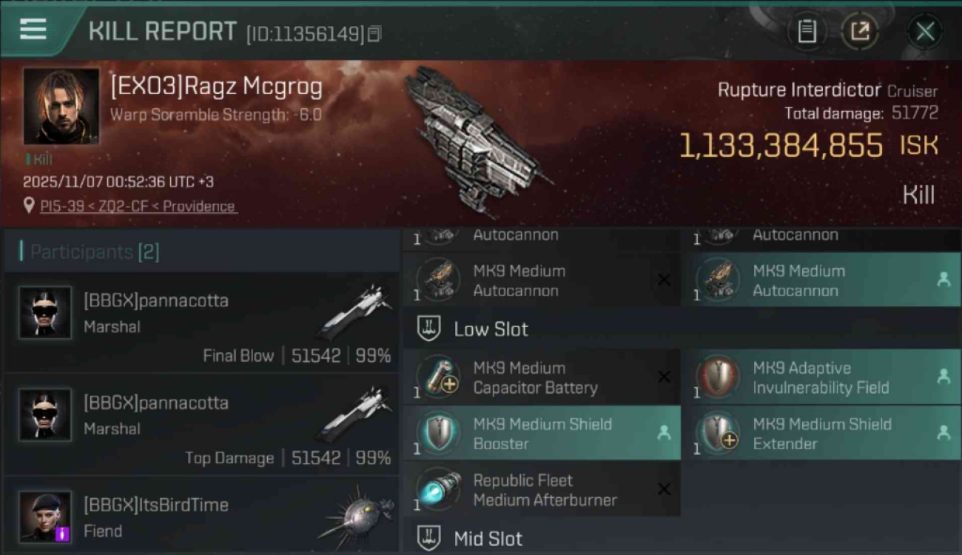Open Ragz Mcgrog's pilot portrait
The image size is (962, 555).
[x=61, y=106]
